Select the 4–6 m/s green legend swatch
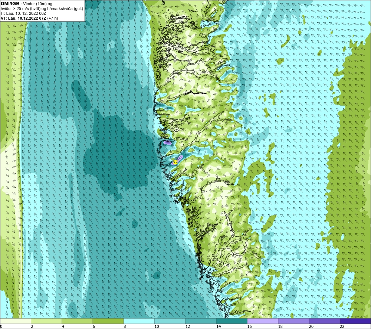Viewport: 371px width, 329px height. tap(78, 321)
